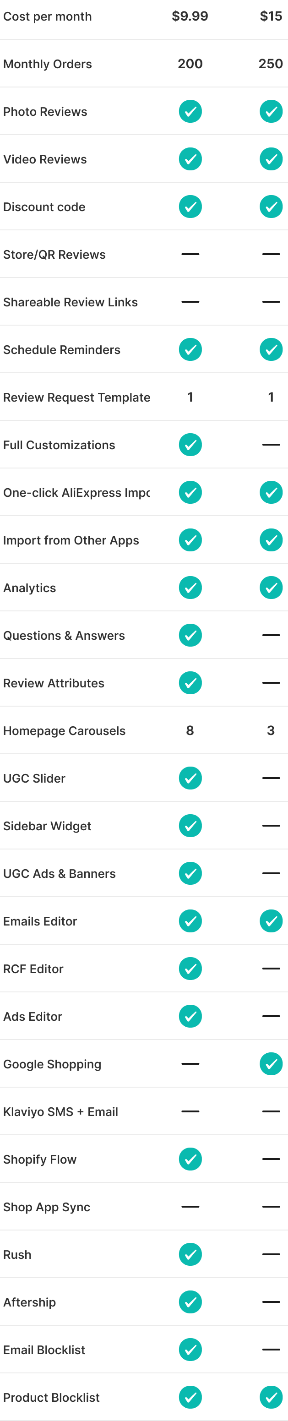This screenshot has height=1421, width=288.
Task: Click the UGC Slider checkmark icon
Action: pyautogui.click(x=190, y=778)
